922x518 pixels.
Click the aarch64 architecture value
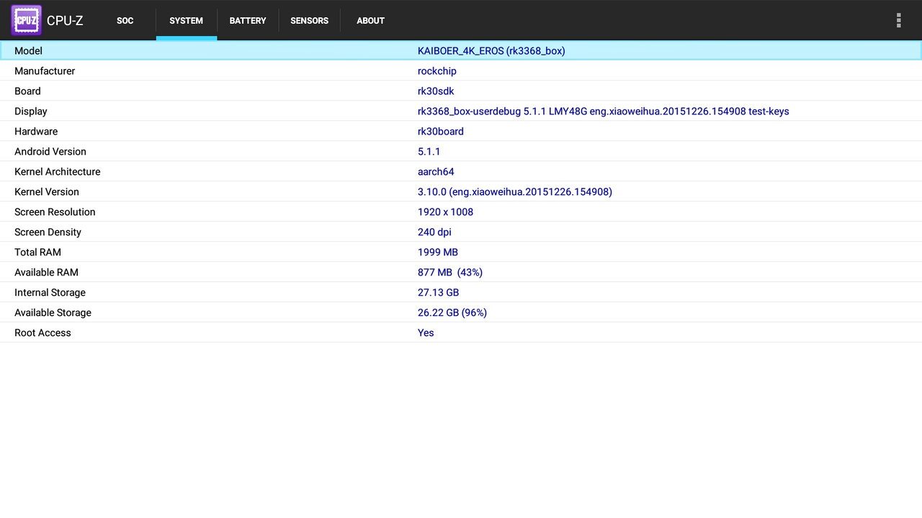pos(436,172)
